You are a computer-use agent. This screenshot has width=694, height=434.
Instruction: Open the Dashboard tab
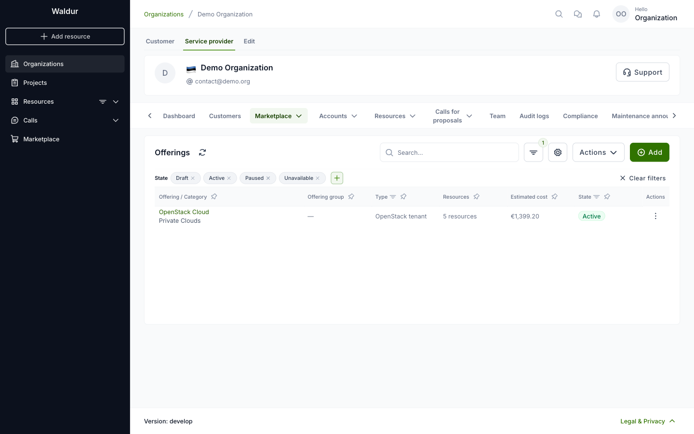coord(179,116)
